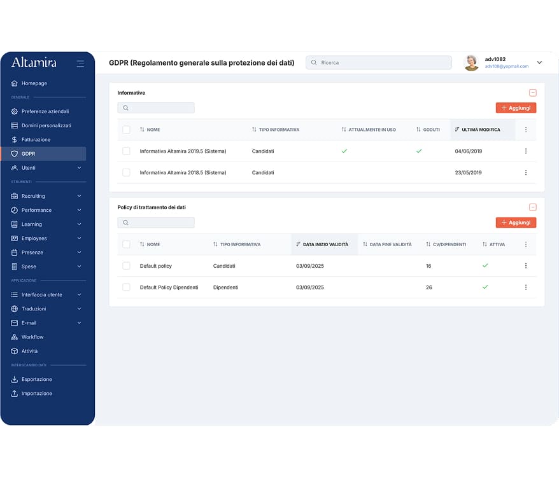559x477 pixels.
Task: Click the Fatturazione dollar icon
Action: coord(15,140)
